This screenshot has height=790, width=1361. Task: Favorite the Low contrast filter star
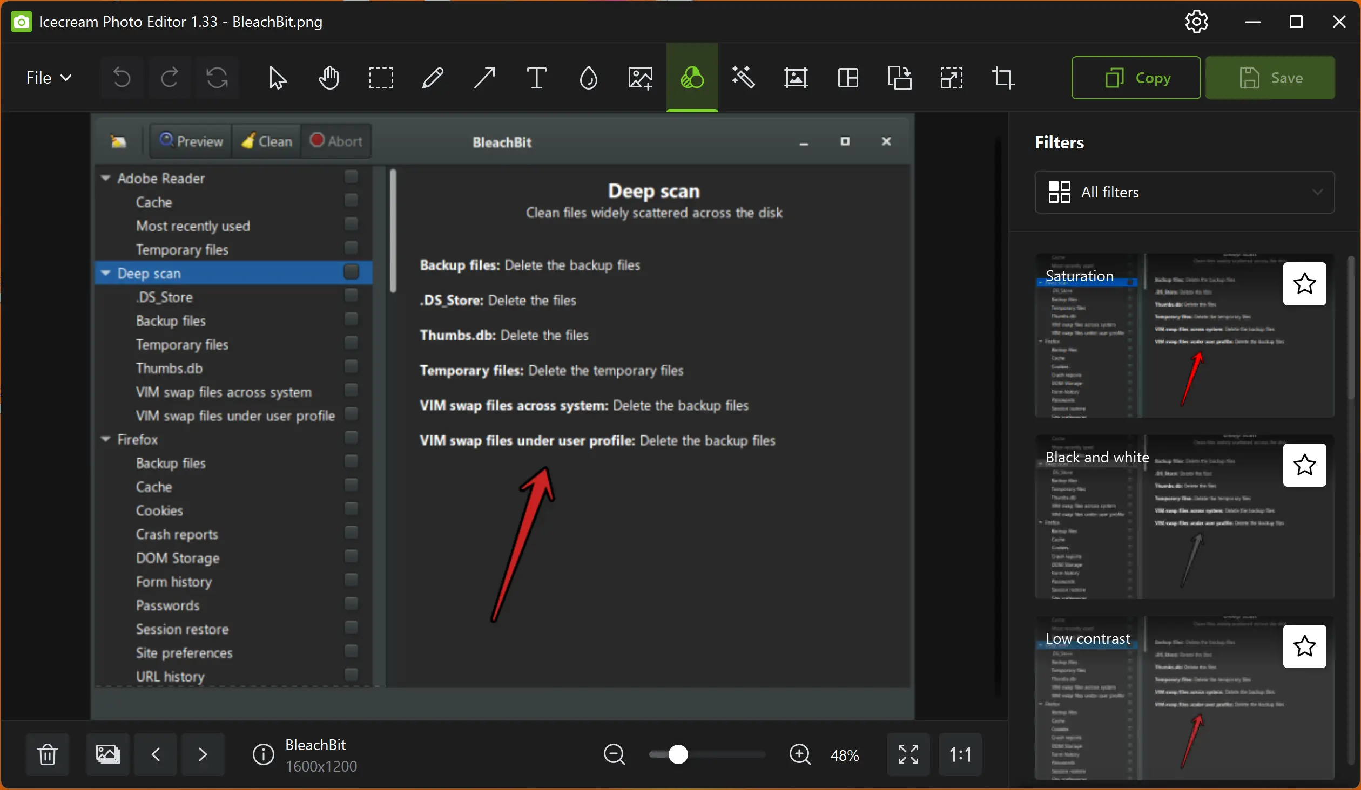pos(1304,646)
